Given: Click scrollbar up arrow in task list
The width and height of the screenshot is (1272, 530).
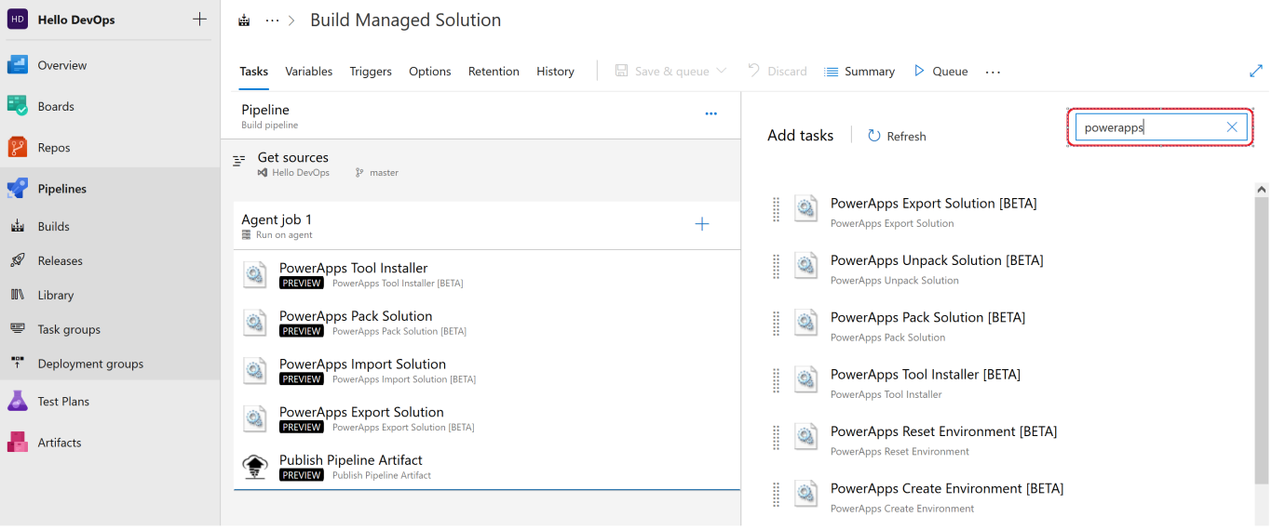Looking at the screenshot, I should pyautogui.click(x=1262, y=189).
